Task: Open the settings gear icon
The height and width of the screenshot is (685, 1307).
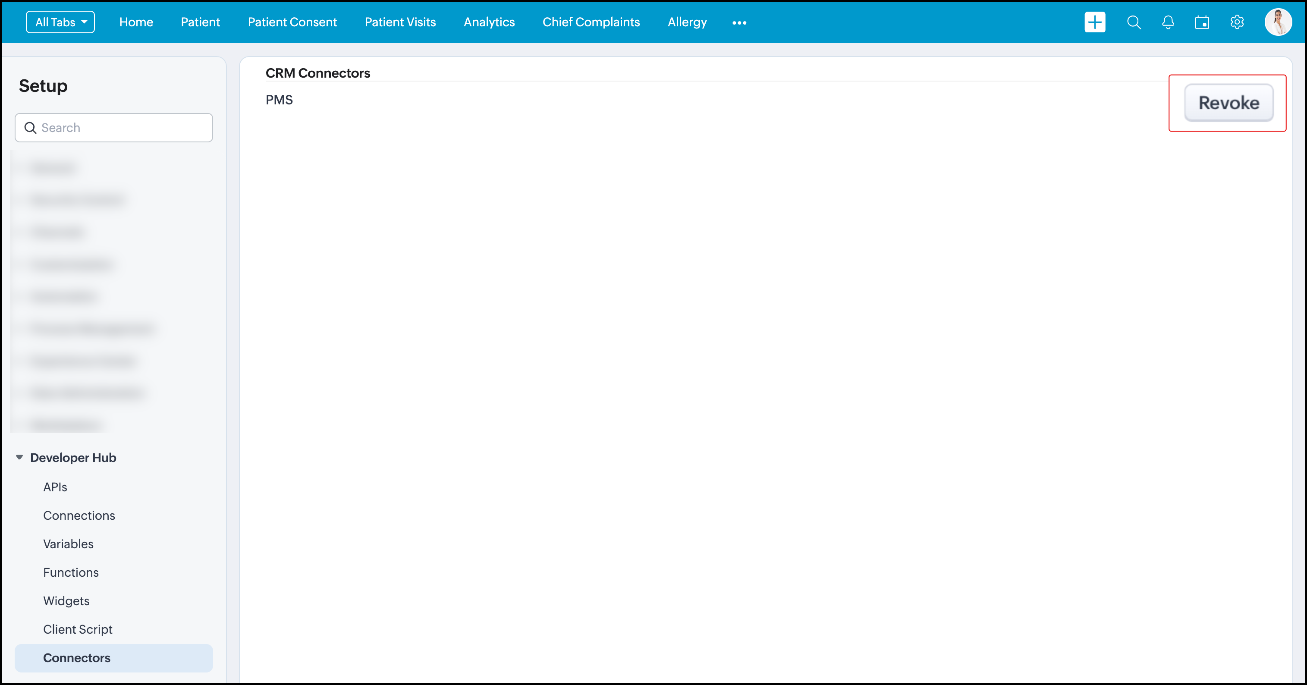Action: pyautogui.click(x=1237, y=22)
